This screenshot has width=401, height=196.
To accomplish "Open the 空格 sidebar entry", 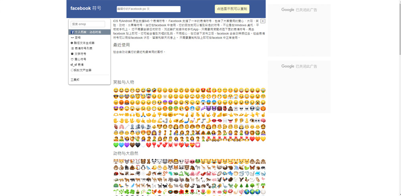I will click(89, 38).
